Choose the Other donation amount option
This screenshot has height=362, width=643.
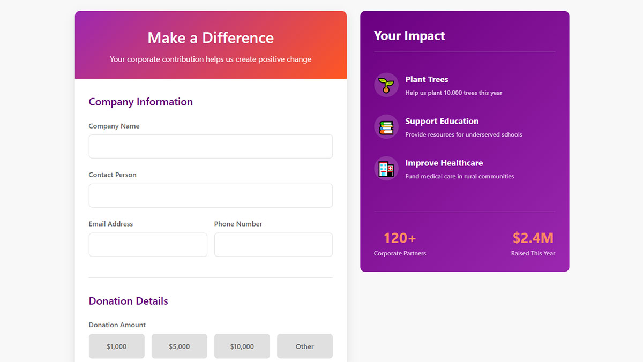point(304,346)
